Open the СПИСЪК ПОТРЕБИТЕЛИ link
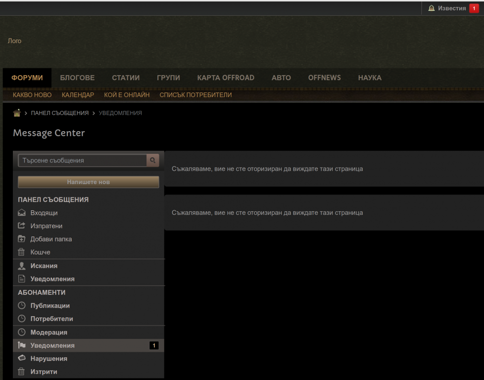Viewport: 484px width, 380px height. click(x=195, y=95)
